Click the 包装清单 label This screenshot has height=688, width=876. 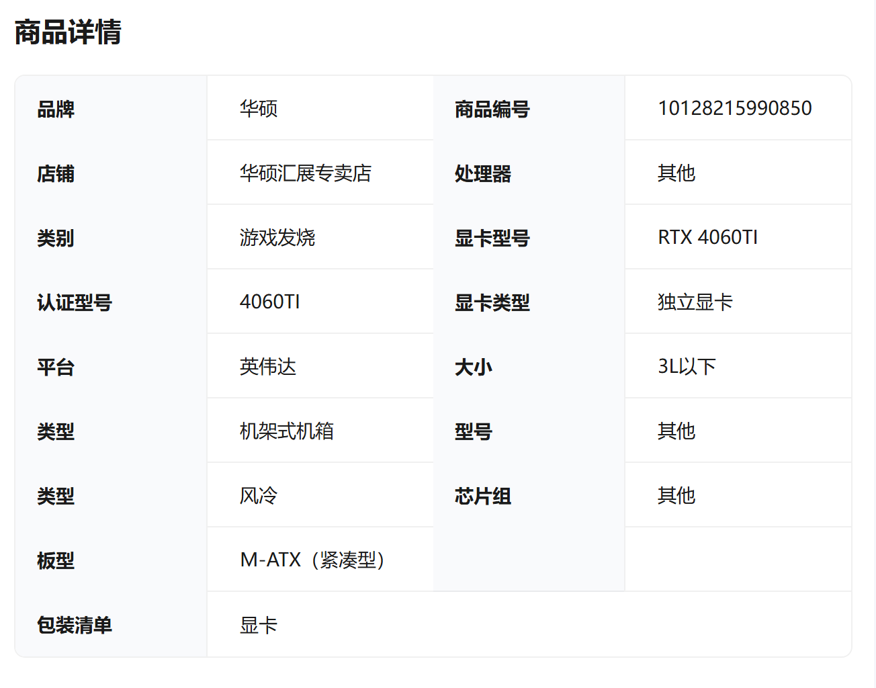point(75,626)
